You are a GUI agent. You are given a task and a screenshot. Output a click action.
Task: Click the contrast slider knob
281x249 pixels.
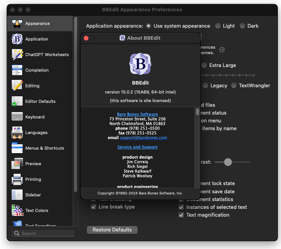click(228, 162)
